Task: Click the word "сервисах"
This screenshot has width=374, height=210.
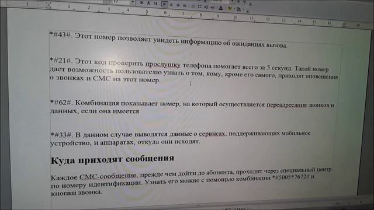Action: (x=212, y=134)
